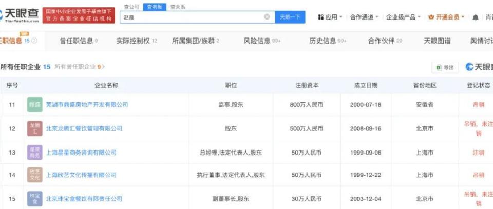The width and height of the screenshot is (493, 209).
Task: Click the blue 珠宝盒 company logo icon
Action: pyautogui.click(x=34, y=199)
